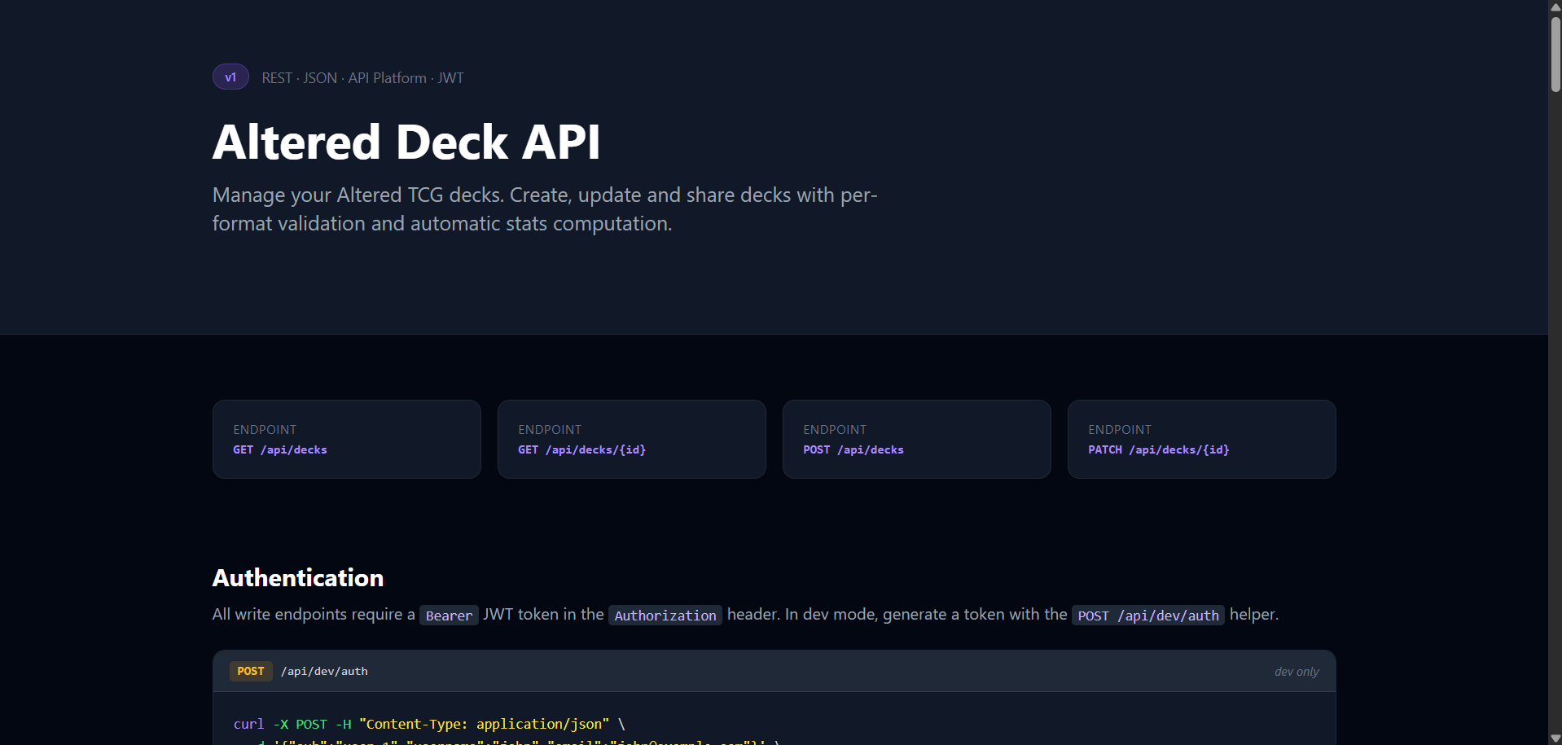
Task: Click the curl -X POST command line
Action: point(429,724)
